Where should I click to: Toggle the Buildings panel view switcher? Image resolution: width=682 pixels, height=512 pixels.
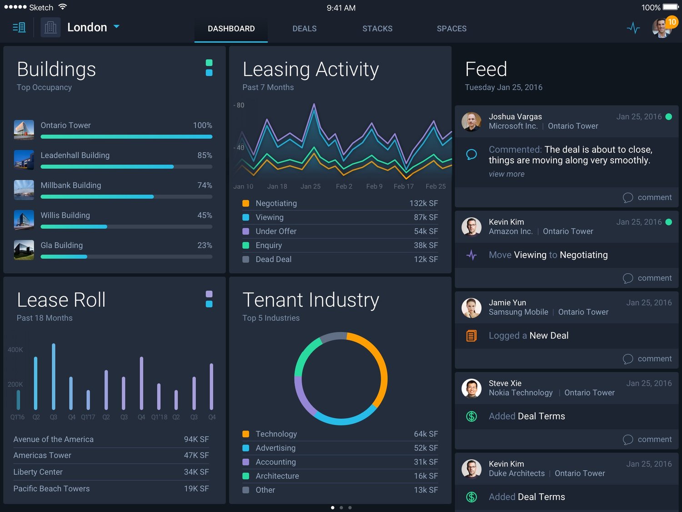pyautogui.click(x=209, y=68)
